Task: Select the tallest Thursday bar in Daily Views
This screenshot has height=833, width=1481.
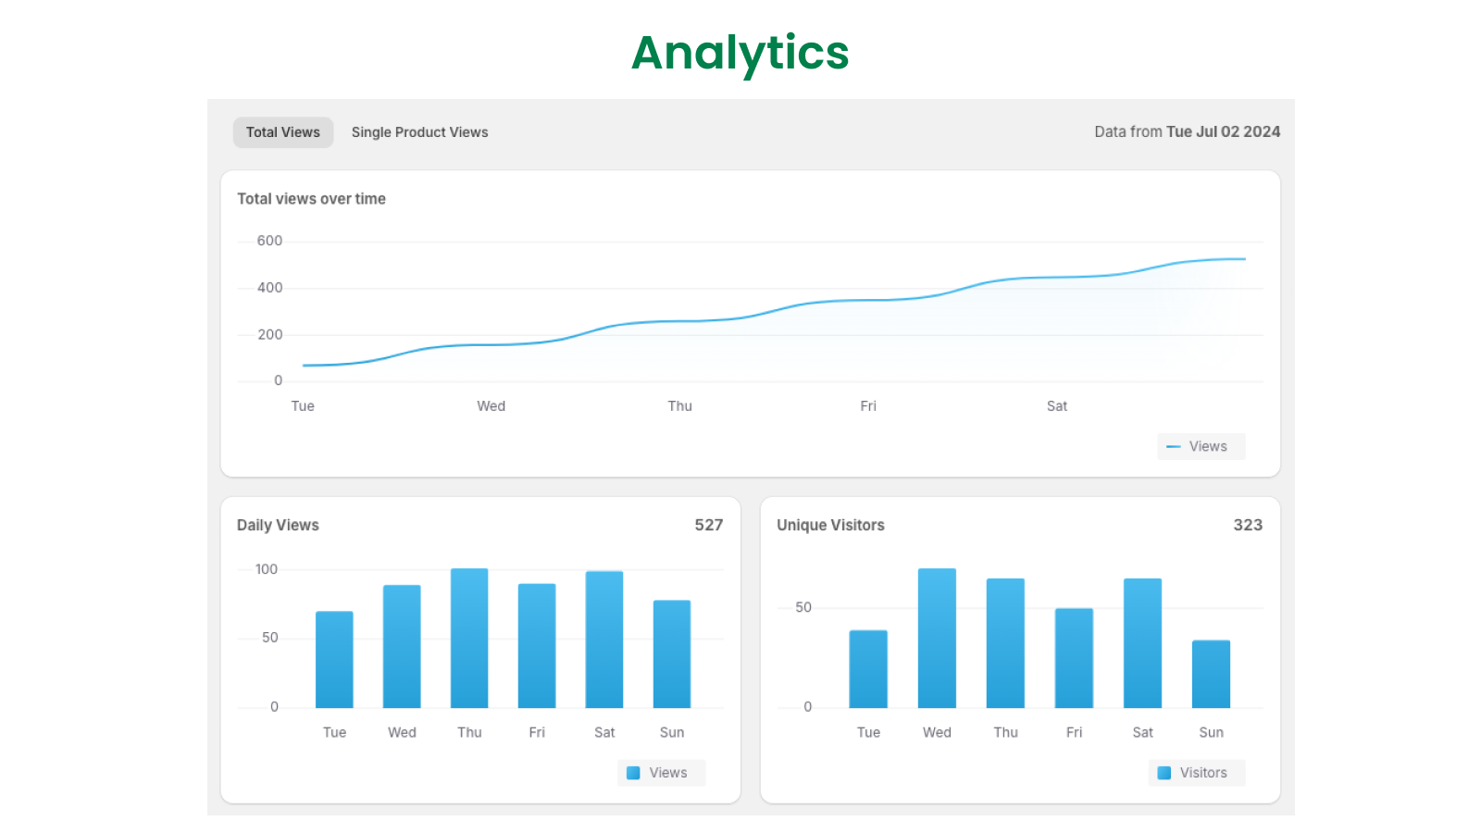Action: (x=469, y=639)
